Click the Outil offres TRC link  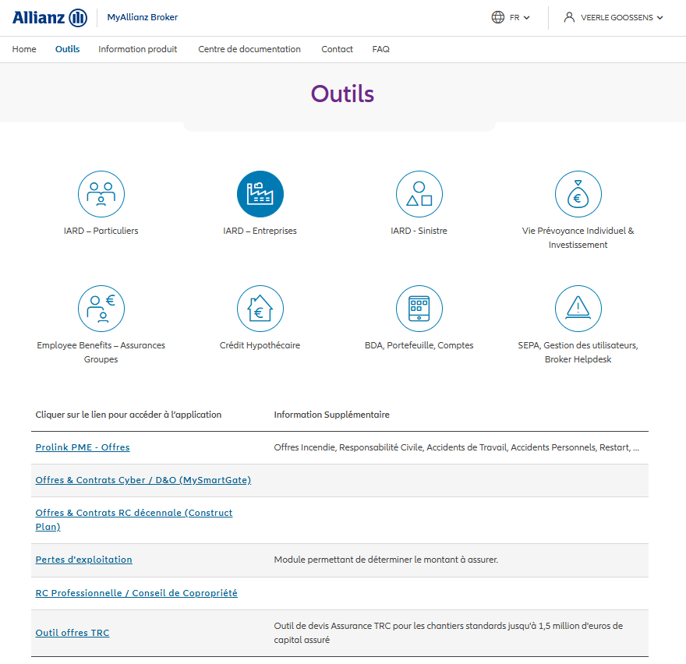tap(72, 633)
